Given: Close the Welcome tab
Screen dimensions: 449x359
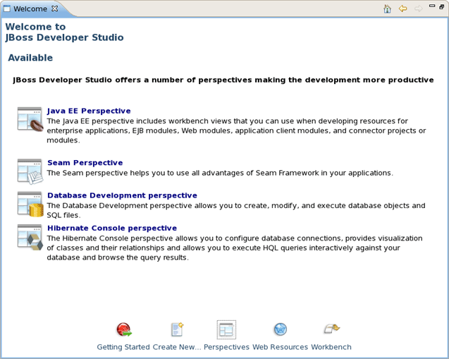Looking at the screenshot, I should point(55,9).
